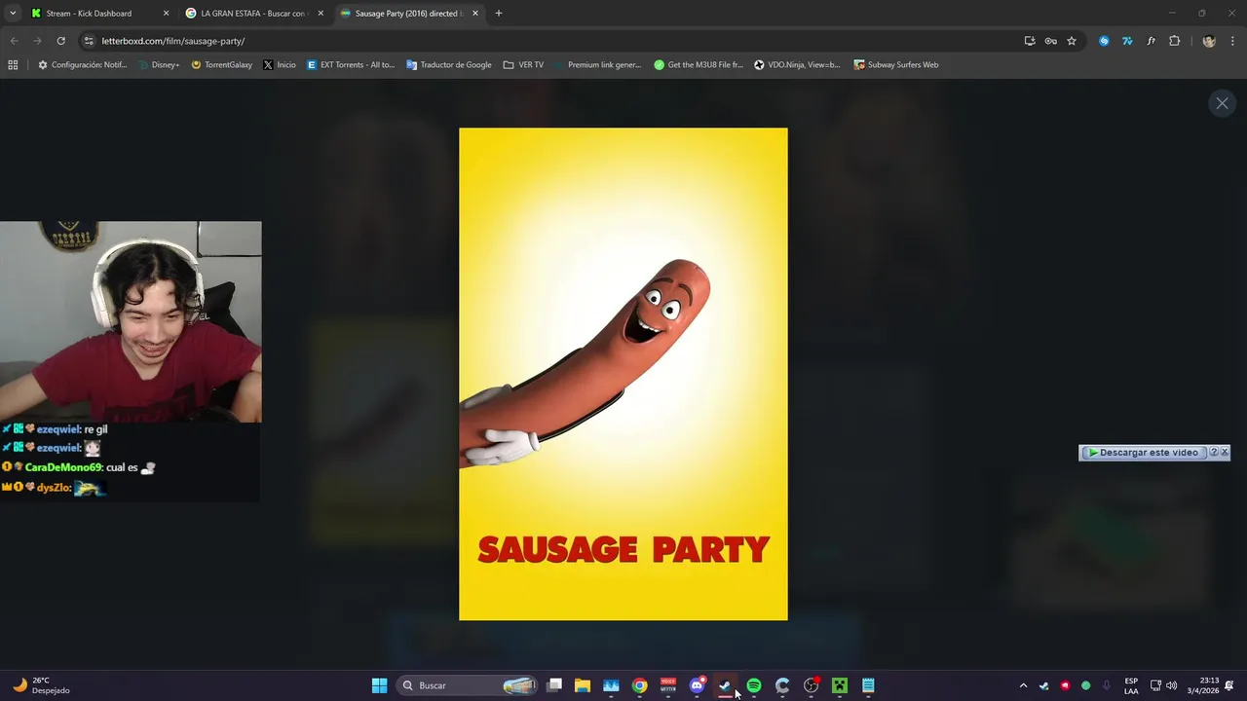This screenshot has width=1247, height=701.
Task: Switch to the LA GRAN ESTAFA search tab
Action: click(x=252, y=14)
